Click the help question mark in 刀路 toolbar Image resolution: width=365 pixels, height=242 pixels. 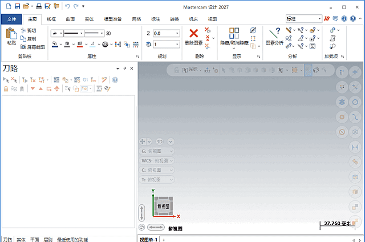pyautogui.click(x=115, y=80)
